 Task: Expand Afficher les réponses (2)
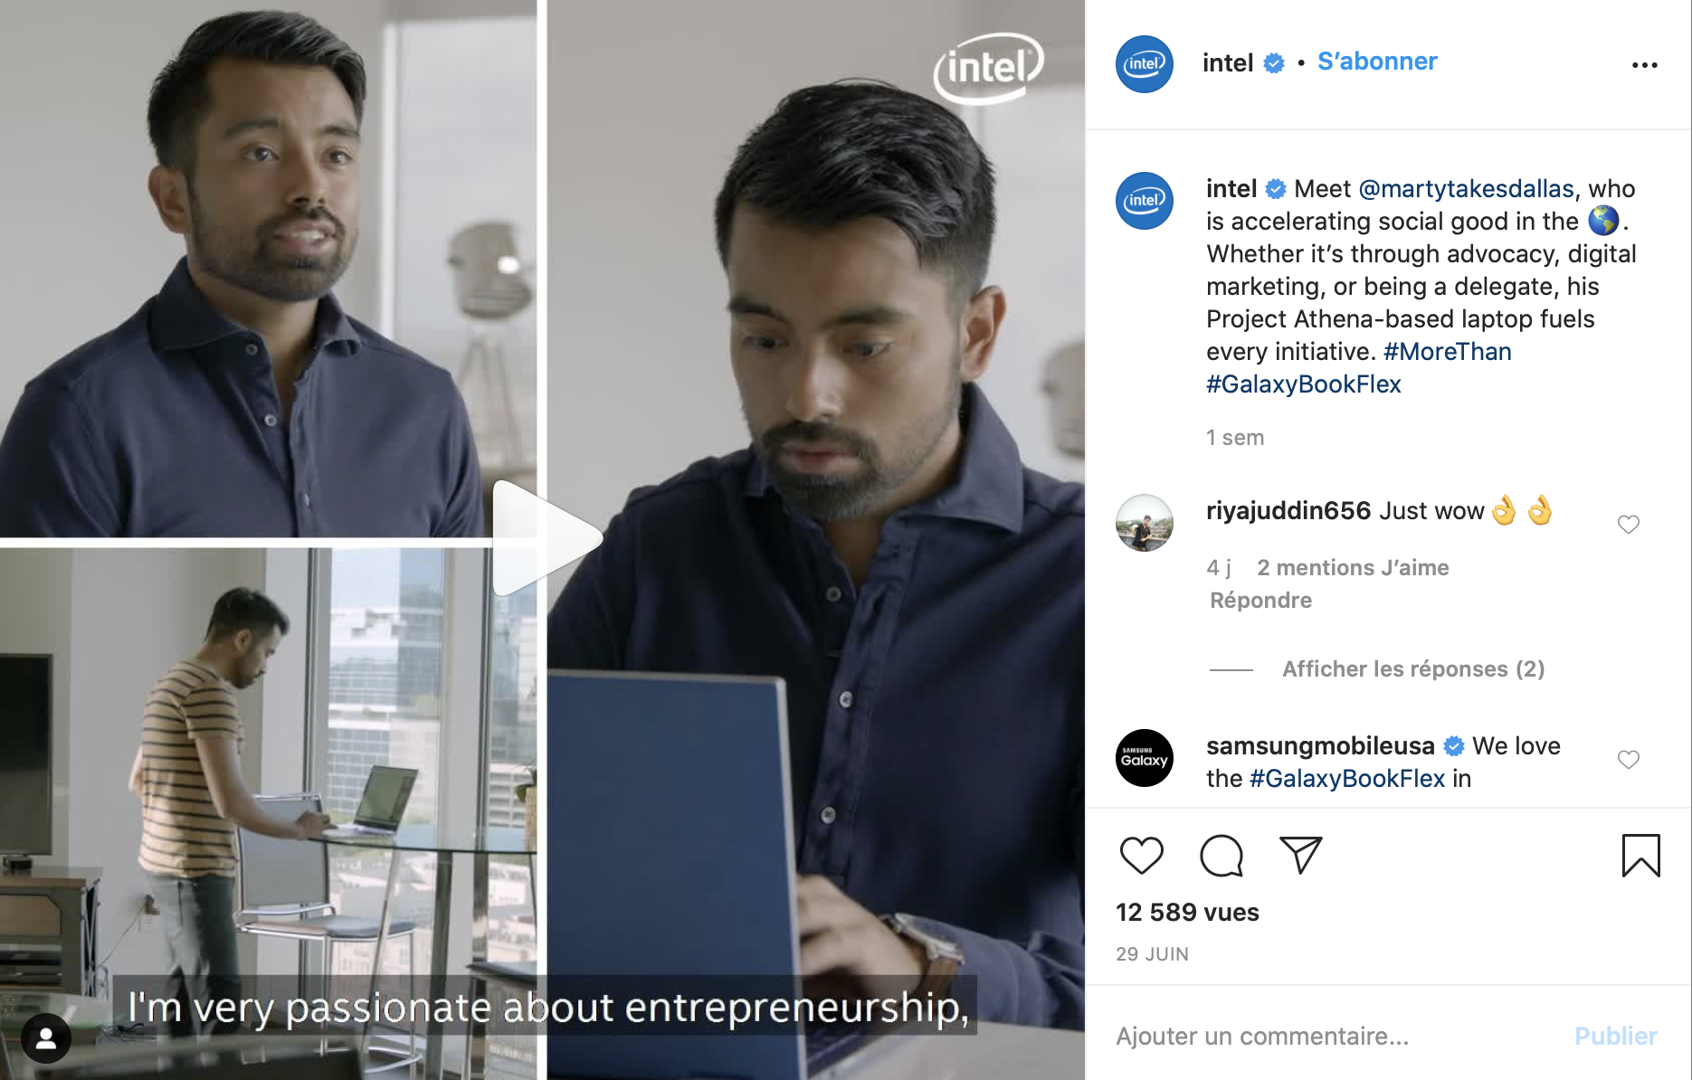tap(1412, 669)
